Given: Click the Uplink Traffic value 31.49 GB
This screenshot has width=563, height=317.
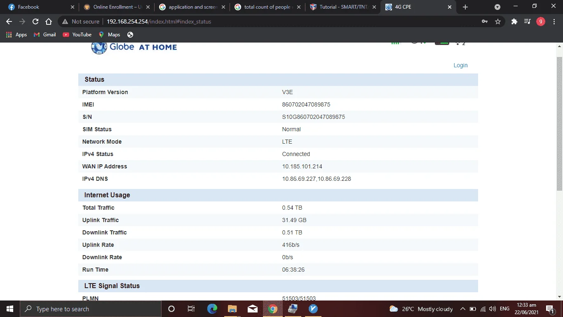Looking at the screenshot, I should (x=294, y=220).
